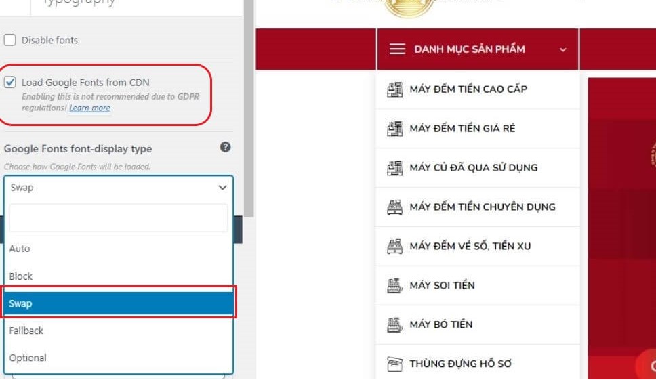The height and width of the screenshot is (382, 656).
Task: Click the icon beside MÁY ĐẾM TIỀN GIÁ RẺ
Action: click(394, 129)
